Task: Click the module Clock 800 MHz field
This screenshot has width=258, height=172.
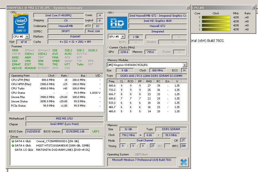Action: (x=158, y=71)
